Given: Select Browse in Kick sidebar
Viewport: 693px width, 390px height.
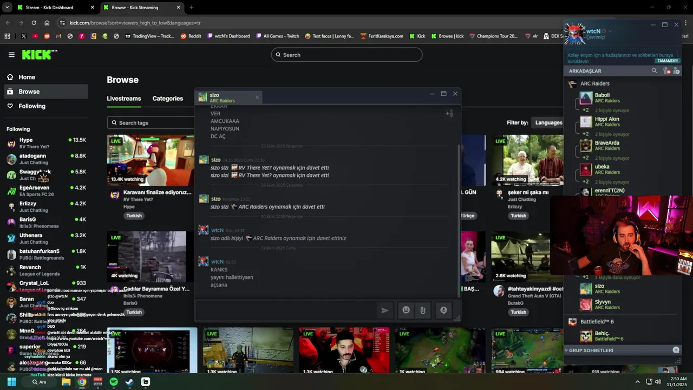Looking at the screenshot, I should point(46,92).
